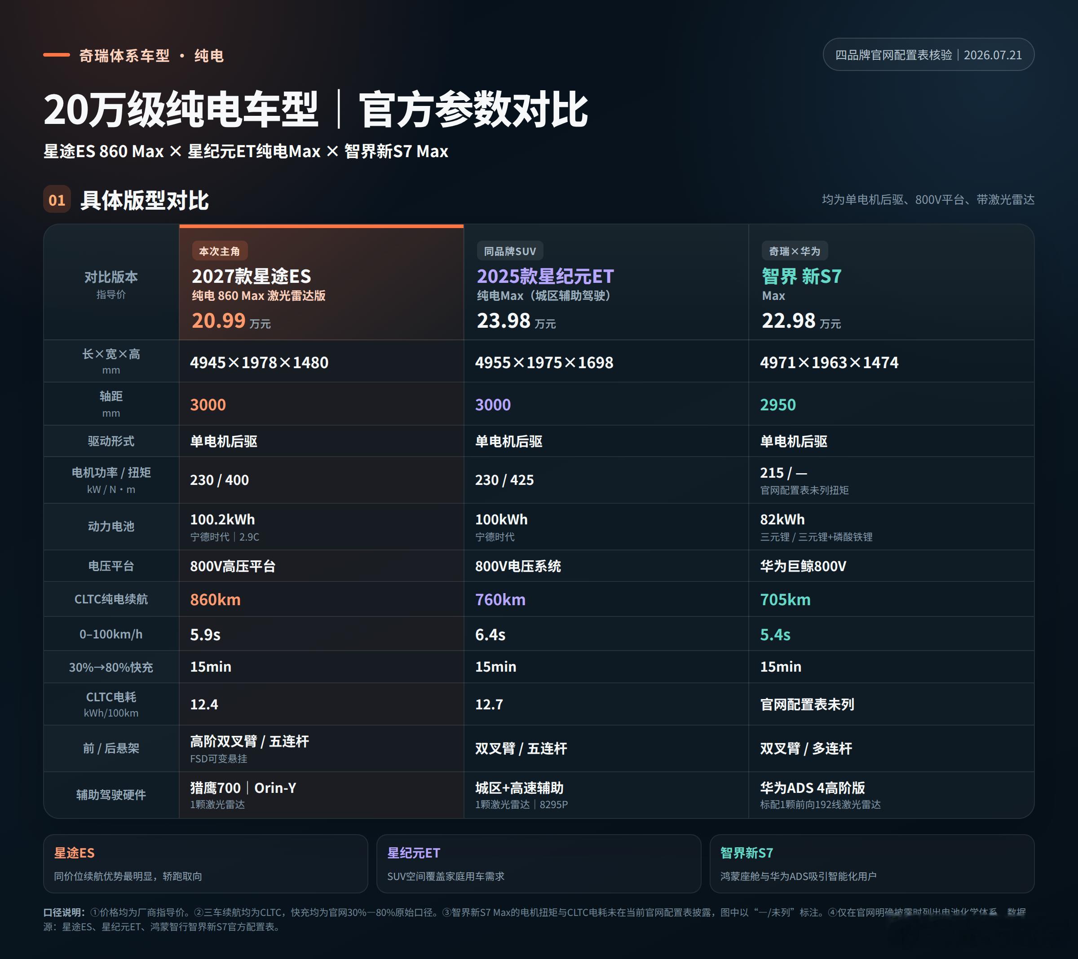Screen dimensions: 1078x959
Task: Click the 同品牌SUV tag
Action: pyautogui.click(x=510, y=251)
